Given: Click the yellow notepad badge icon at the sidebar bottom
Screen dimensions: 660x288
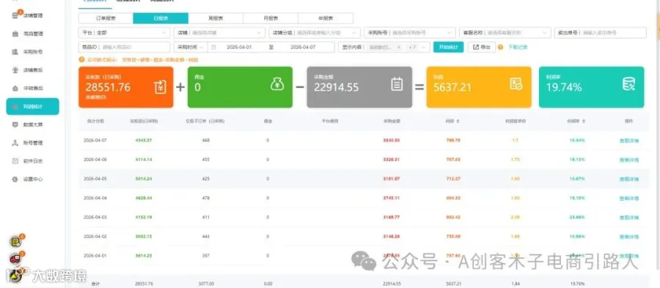Looking at the screenshot, I should point(15,241).
